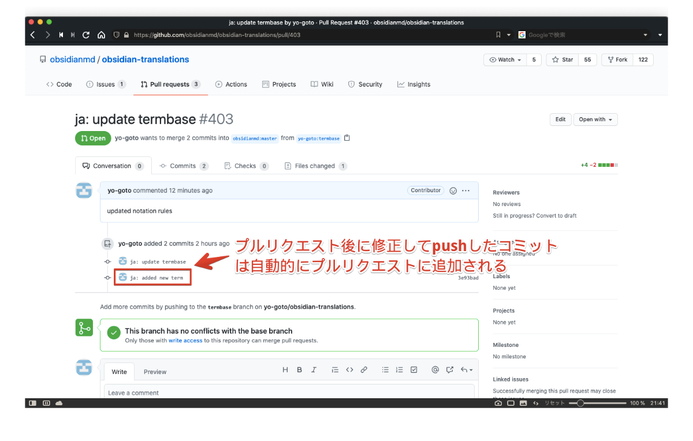This screenshot has height=441, width=693.
Task: Open the Pull requests tab
Action: pos(170,84)
